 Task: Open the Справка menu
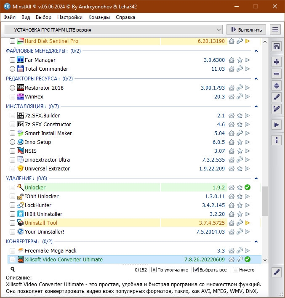tap(125, 17)
